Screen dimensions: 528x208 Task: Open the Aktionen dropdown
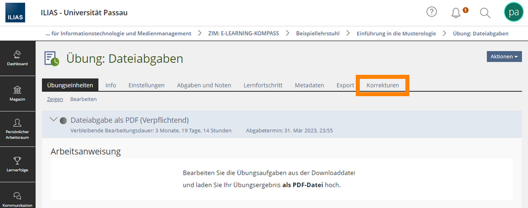tap(504, 56)
